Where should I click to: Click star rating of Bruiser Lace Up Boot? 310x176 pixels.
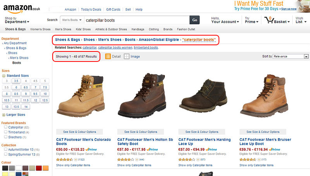coord(247,159)
